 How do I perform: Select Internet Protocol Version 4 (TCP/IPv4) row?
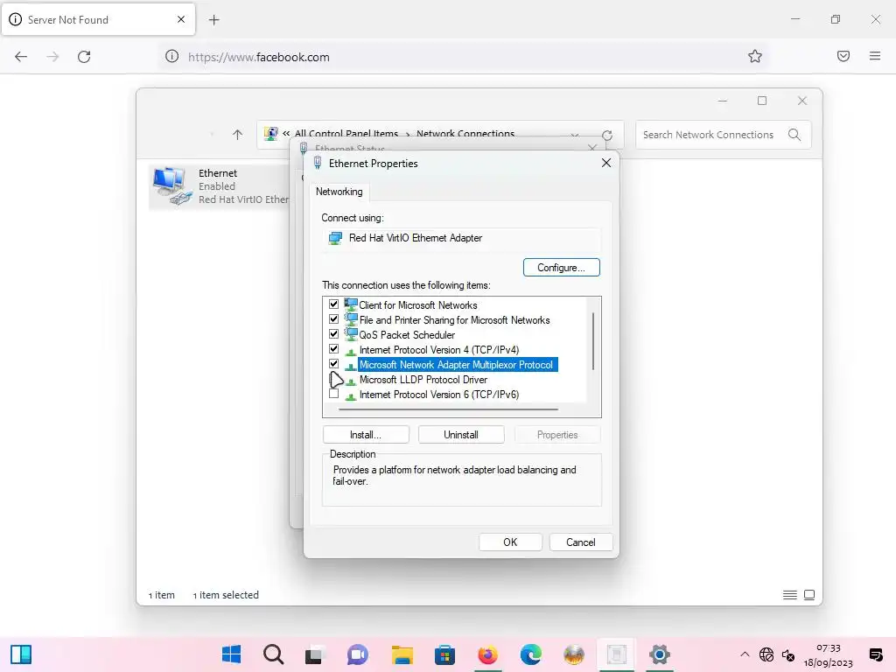[x=439, y=350]
